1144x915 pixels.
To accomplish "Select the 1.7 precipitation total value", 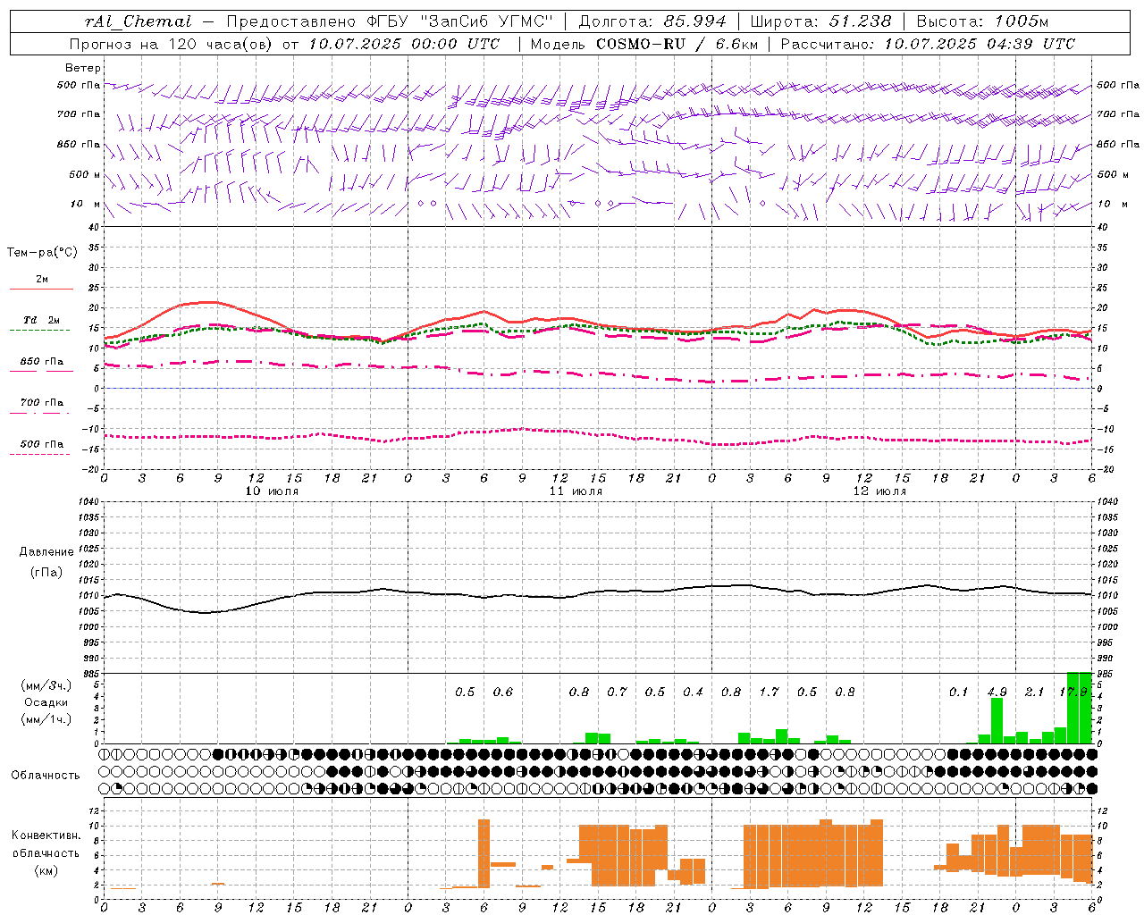I will point(770,693).
